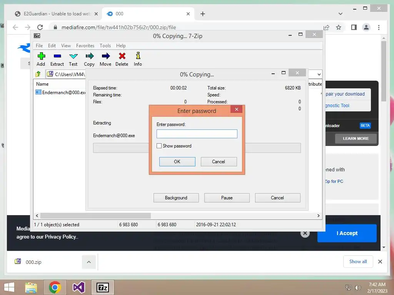Click the horizontal scrollbar right arrow
This screenshot has width=394, height=295.
coord(318,216)
